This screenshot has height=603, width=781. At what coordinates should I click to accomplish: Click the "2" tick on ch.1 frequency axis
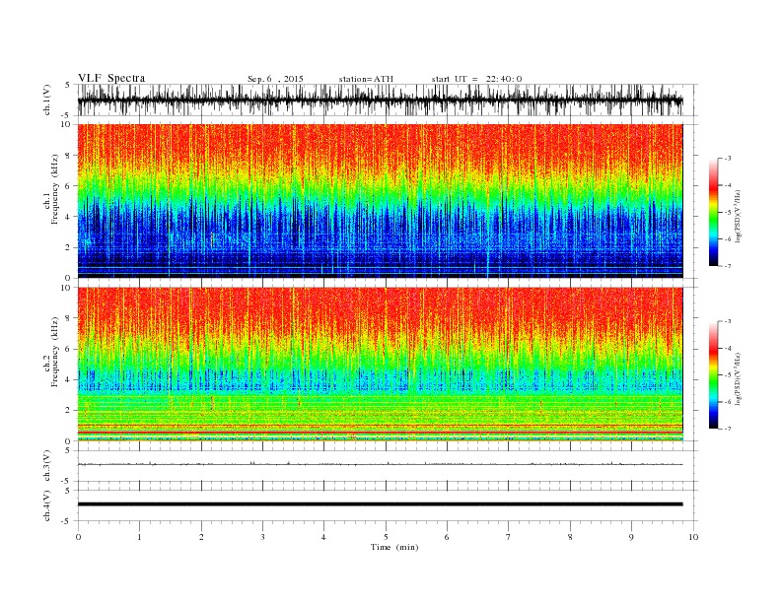[x=68, y=247]
